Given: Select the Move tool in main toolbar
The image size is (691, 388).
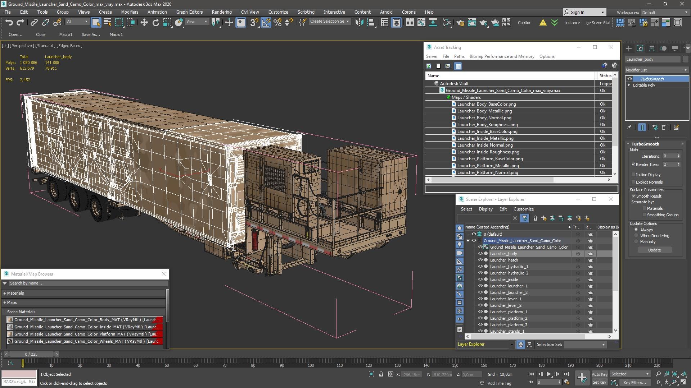Looking at the screenshot, I should 144,23.
